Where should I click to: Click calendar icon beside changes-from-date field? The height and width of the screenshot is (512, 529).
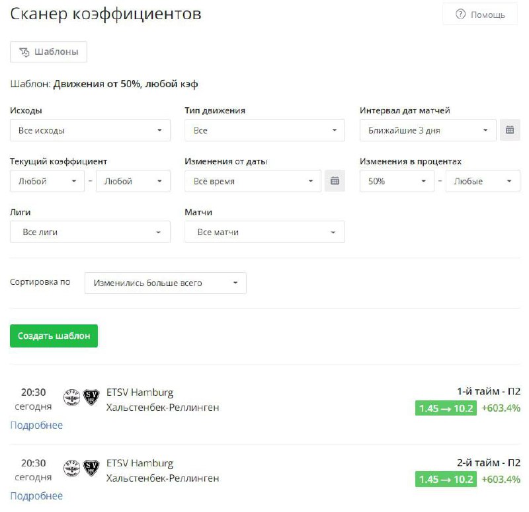click(335, 181)
